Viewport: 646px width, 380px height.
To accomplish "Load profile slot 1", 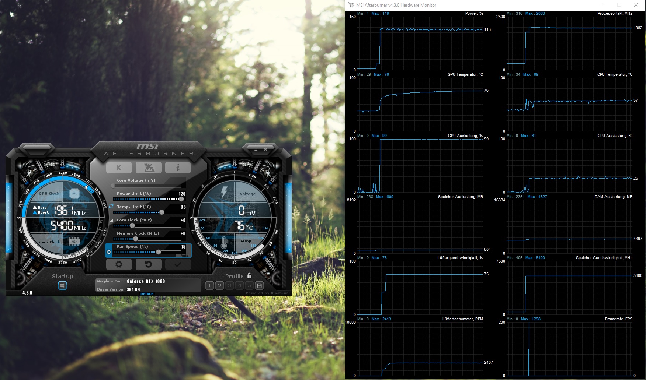I will pyautogui.click(x=209, y=285).
